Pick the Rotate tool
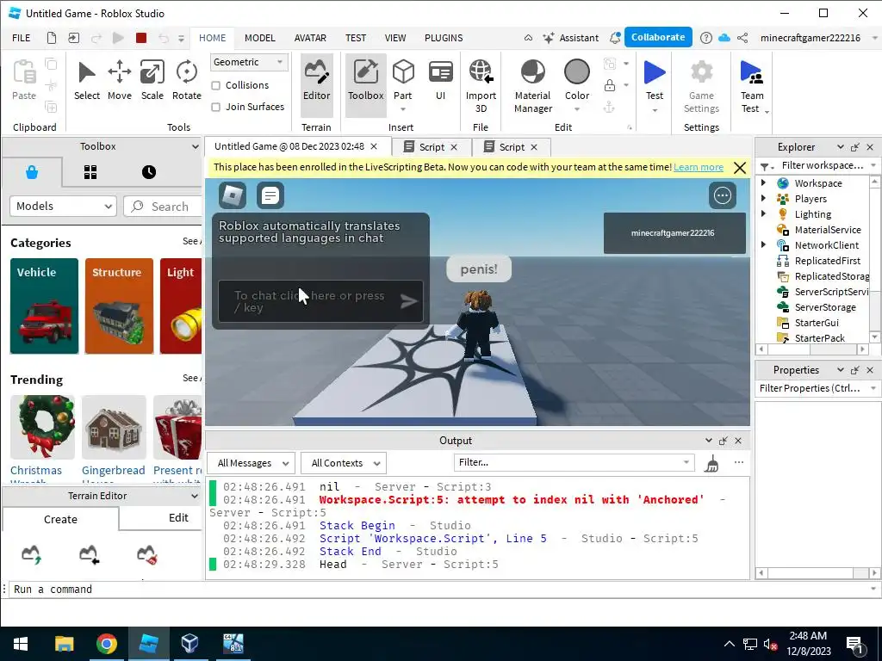The width and height of the screenshot is (882, 661). [186, 80]
